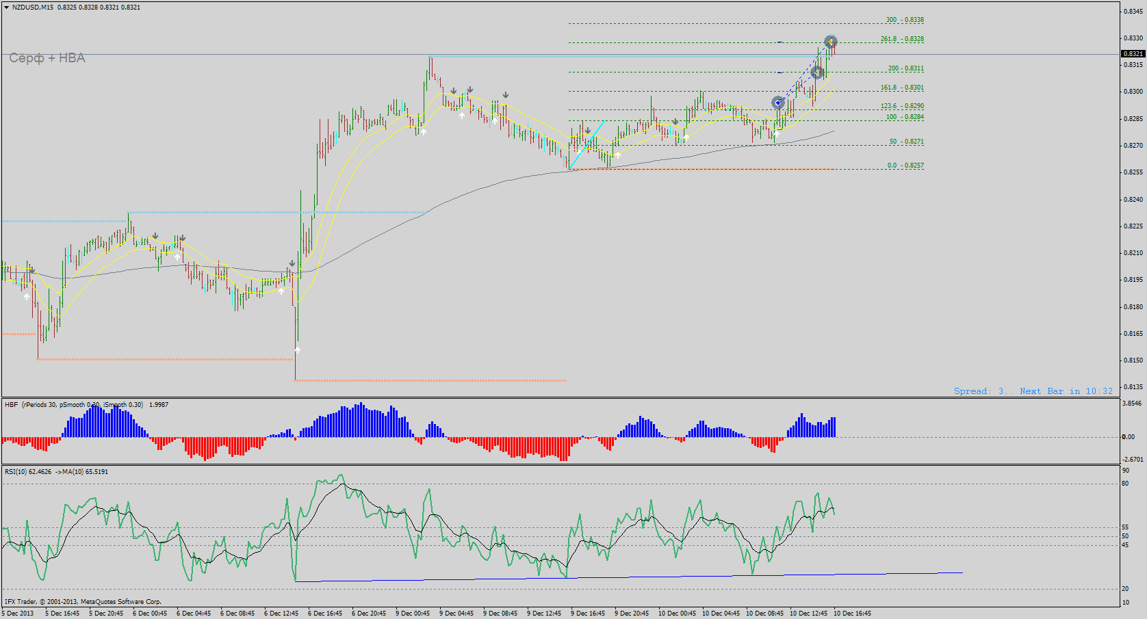
Task: Click time axis label '5 Dec 2013'
Action: (x=18, y=614)
